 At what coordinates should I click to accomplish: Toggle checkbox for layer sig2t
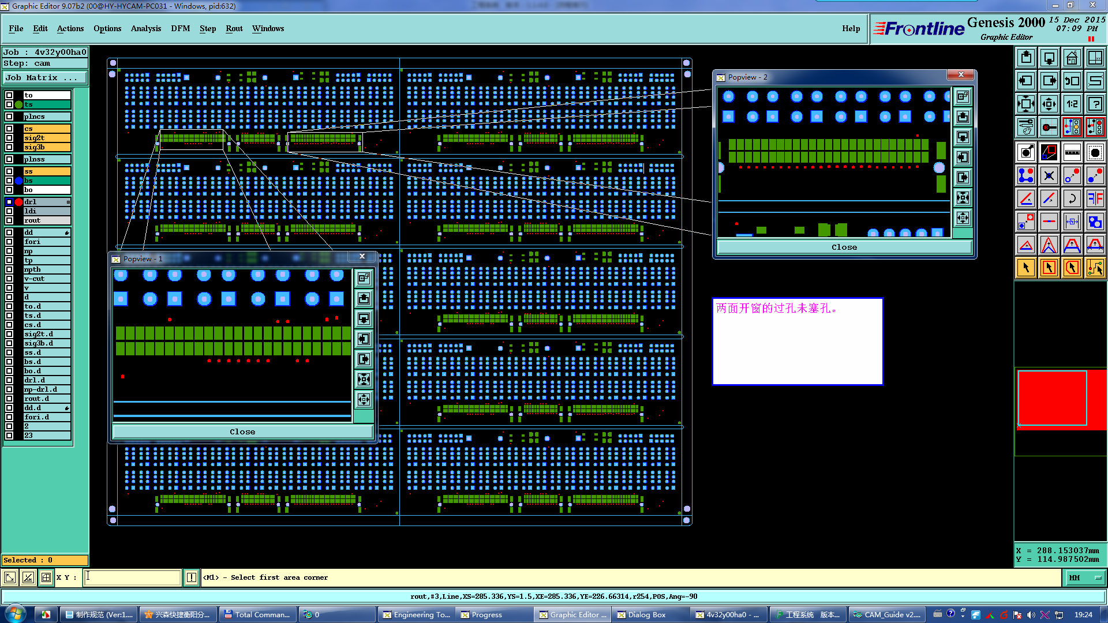coord(9,138)
